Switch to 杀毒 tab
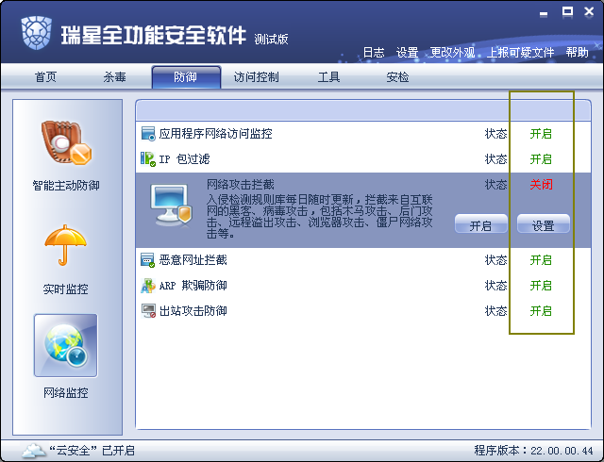Image resolution: width=604 pixels, height=462 pixels. 115,77
